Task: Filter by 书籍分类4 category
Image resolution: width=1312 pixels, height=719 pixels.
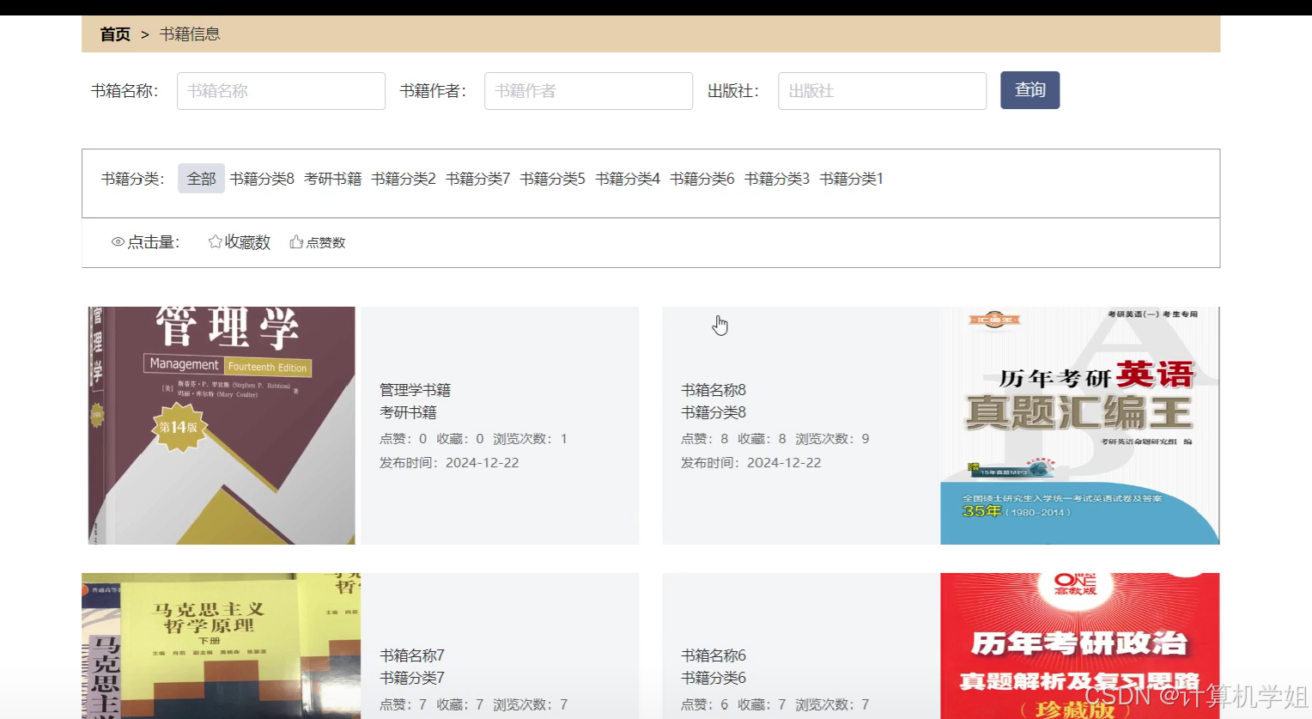Action: tap(628, 179)
